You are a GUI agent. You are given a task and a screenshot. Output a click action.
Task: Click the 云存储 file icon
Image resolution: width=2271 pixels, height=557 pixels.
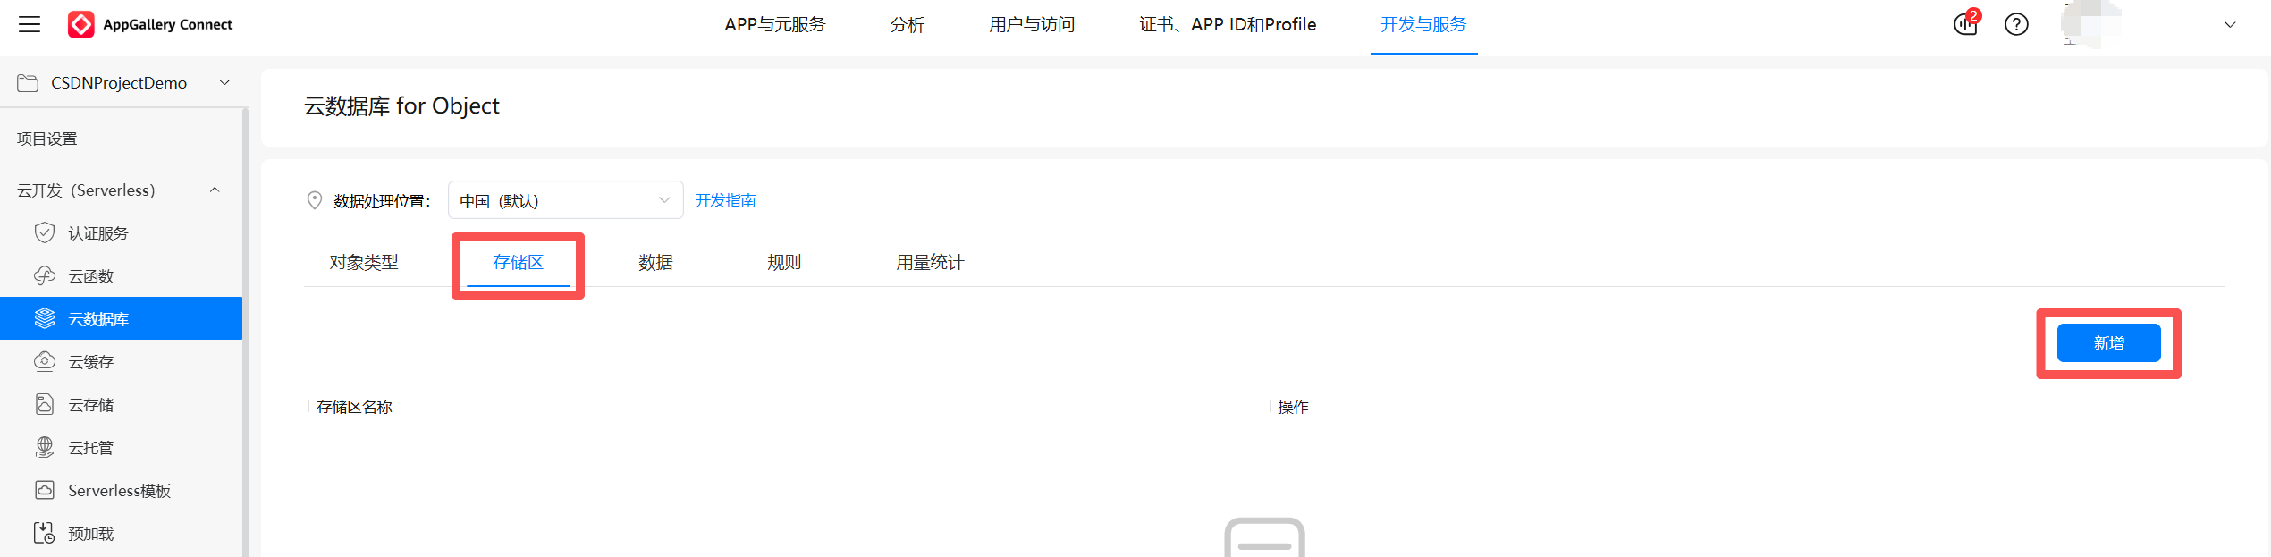click(45, 404)
